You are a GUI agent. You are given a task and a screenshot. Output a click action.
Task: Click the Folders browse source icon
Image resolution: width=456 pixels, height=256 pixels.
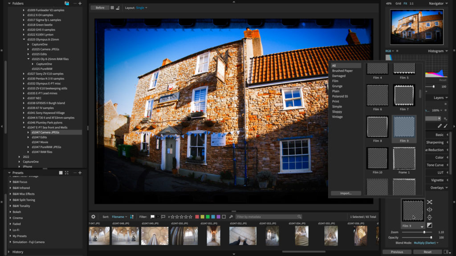tap(67, 4)
